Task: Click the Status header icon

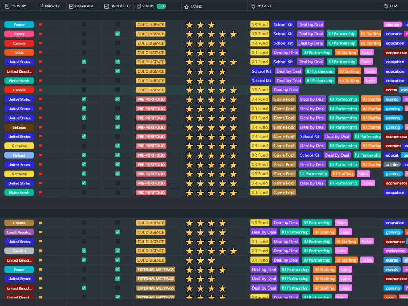Action: 139,6
